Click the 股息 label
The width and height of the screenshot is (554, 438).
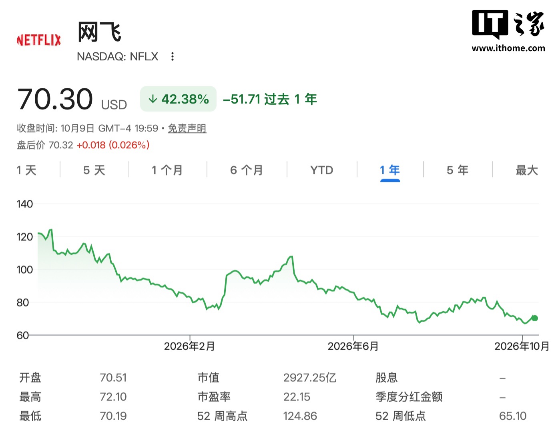pos(386,378)
